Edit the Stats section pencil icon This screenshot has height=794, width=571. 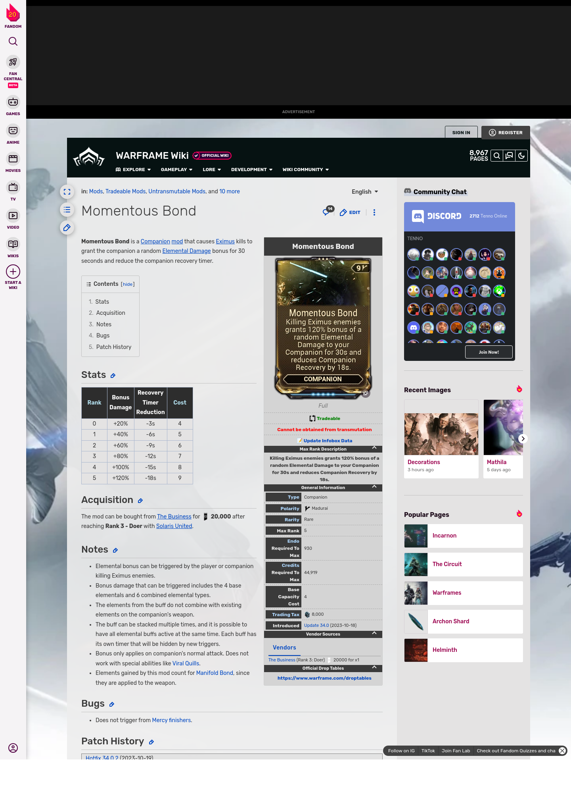[x=113, y=376]
